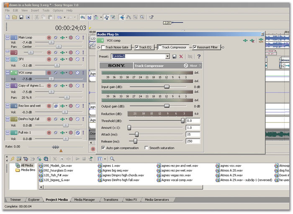Image resolution: width=293 pixels, height=214 pixels.
Task: Solo the Main Loop track
Action: [83, 37]
